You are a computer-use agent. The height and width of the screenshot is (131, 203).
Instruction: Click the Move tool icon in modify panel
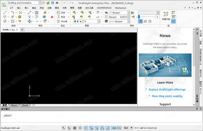coord(29,21)
